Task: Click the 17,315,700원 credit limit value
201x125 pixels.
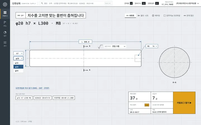Action: pos(167,4)
